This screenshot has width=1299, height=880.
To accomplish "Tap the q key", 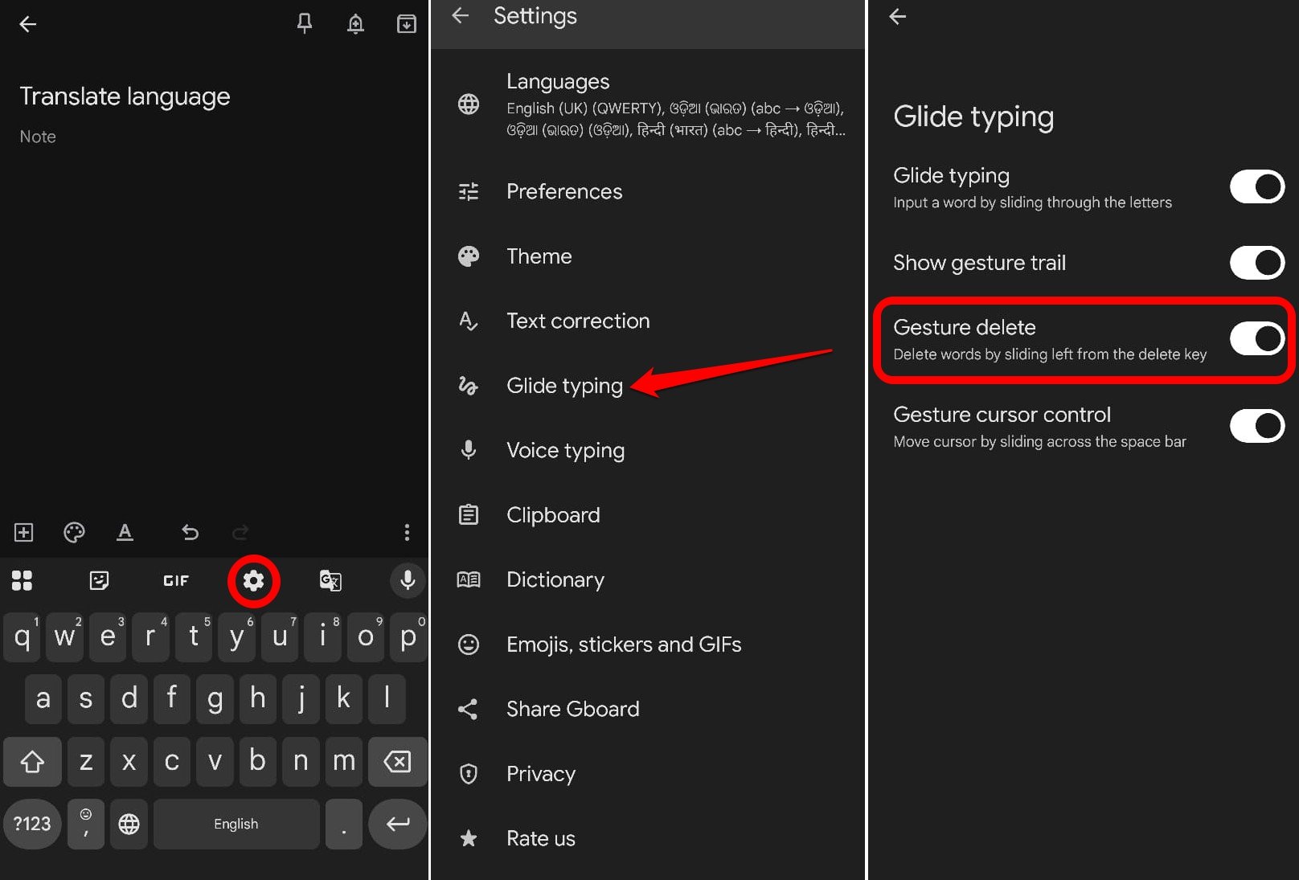I will [23, 637].
